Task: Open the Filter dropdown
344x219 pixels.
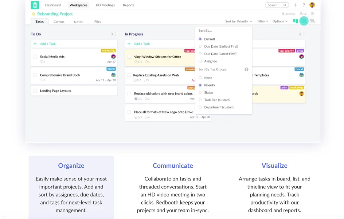Action: [263, 21]
